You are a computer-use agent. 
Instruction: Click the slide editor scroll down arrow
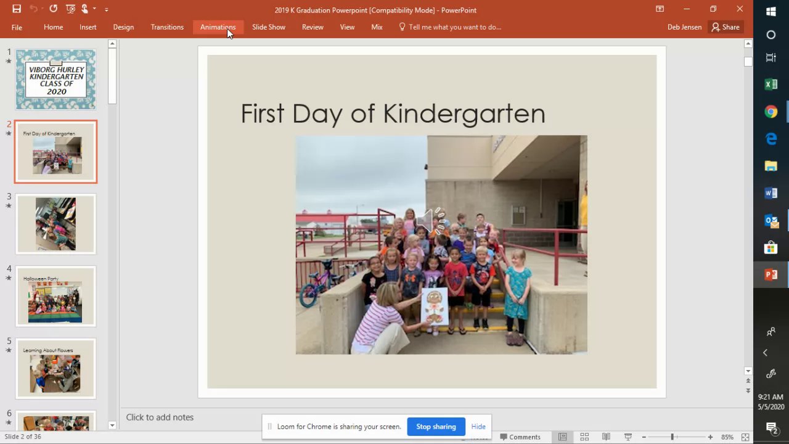(x=748, y=371)
